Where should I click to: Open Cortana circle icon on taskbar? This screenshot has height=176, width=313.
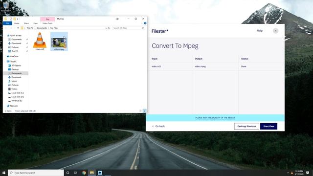[67, 173]
